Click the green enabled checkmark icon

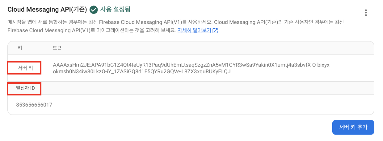(x=94, y=10)
